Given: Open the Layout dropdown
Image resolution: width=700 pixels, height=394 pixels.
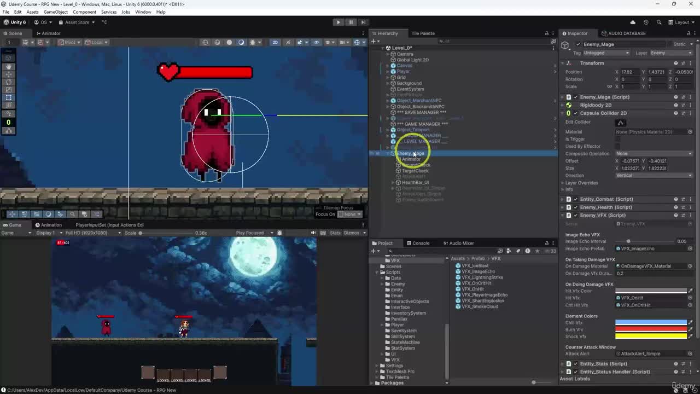Looking at the screenshot, I should [x=681, y=22].
